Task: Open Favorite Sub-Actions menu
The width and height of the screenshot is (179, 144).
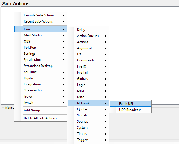Action: (39, 15)
